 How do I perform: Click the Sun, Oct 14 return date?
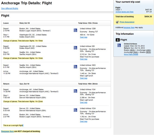(x=24, y=84)
